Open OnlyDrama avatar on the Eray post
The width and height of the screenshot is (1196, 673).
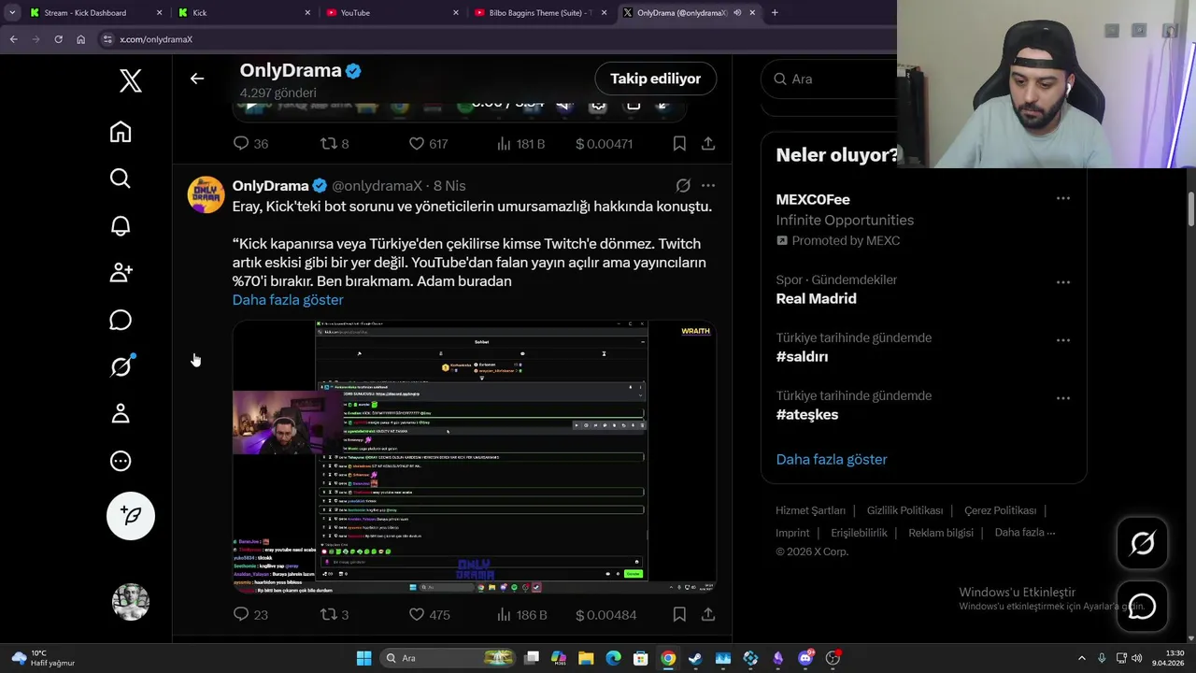coord(206,194)
